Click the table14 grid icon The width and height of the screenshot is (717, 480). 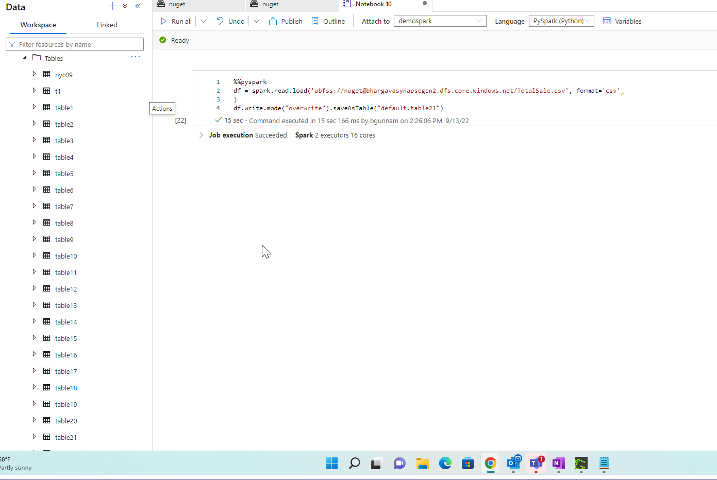(46, 321)
